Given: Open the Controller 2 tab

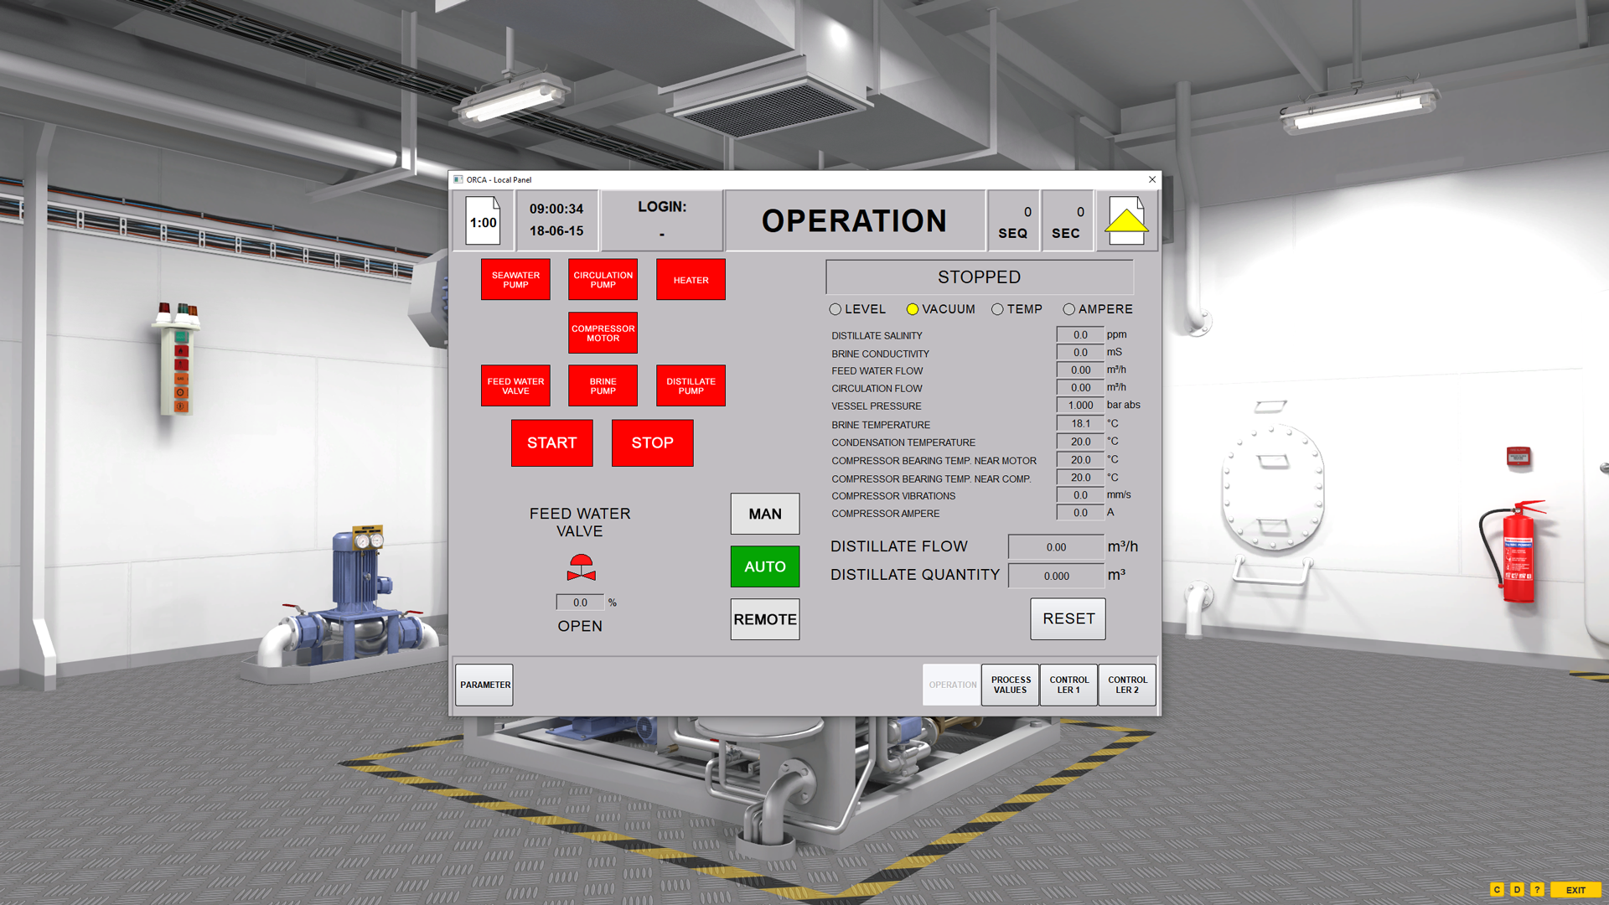Looking at the screenshot, I should pos(1127,685).
